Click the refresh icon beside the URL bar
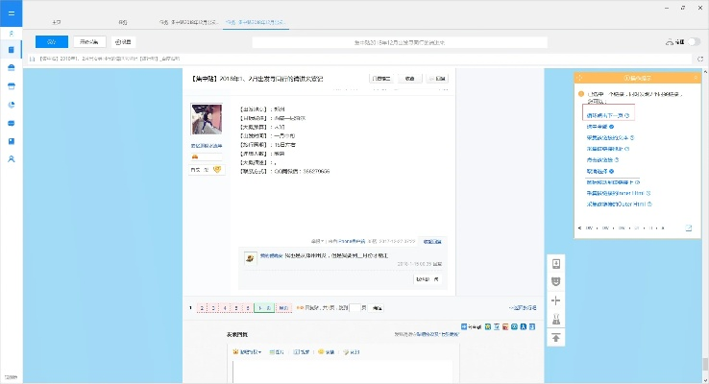709x384 pixels. coord(700,59)
